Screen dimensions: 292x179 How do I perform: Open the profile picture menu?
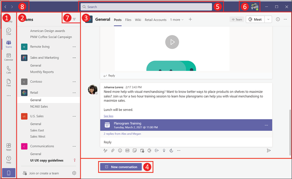pyautogui.click(x=255, y=7)
